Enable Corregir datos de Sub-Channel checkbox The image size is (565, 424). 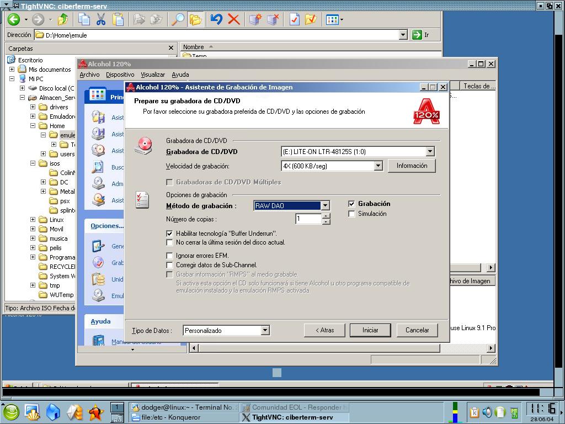pos(169,265)
